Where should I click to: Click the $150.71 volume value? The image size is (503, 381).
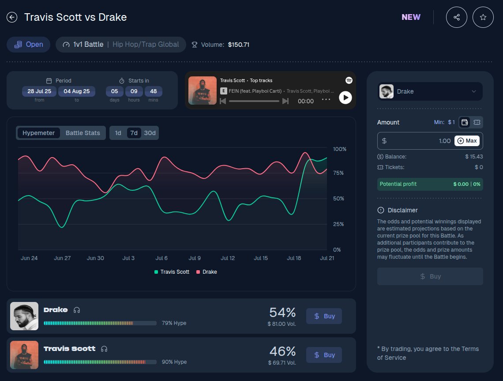pos(239,45)
